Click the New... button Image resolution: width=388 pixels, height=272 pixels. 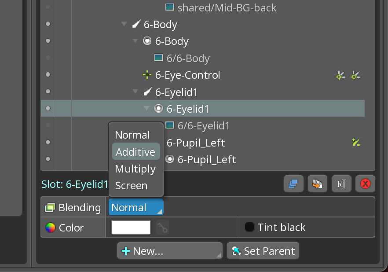click(x=169, y=250)
